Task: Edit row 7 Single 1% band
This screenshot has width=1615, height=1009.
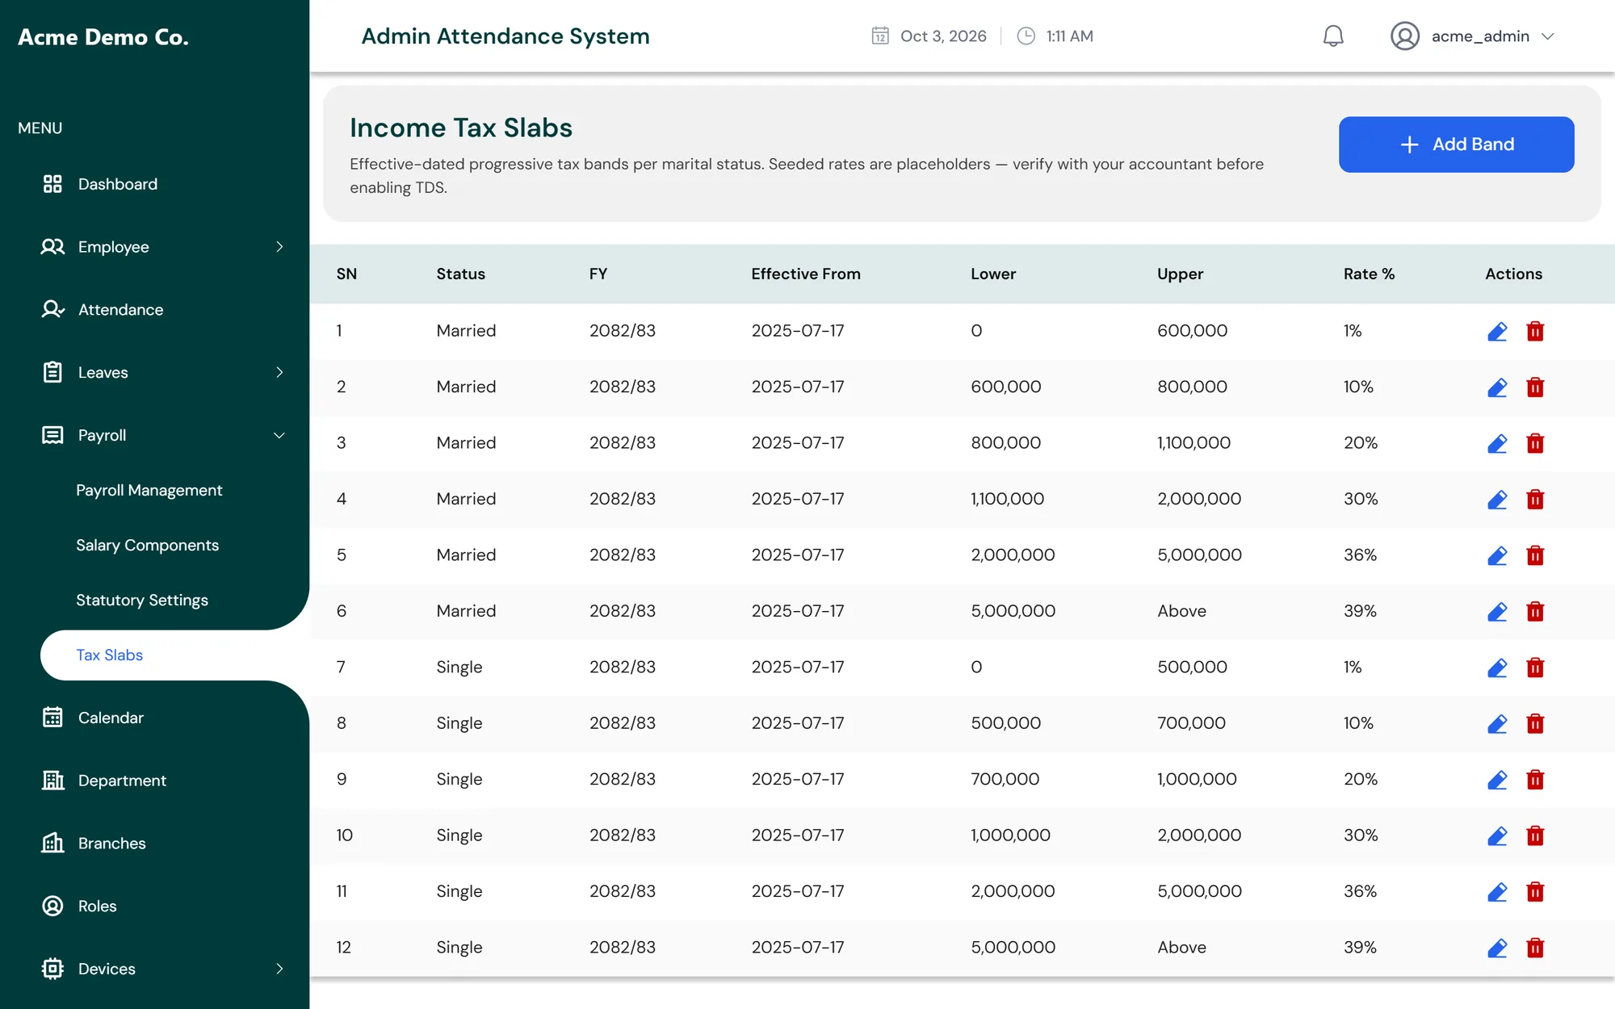Action: [x=1497, y=668]
